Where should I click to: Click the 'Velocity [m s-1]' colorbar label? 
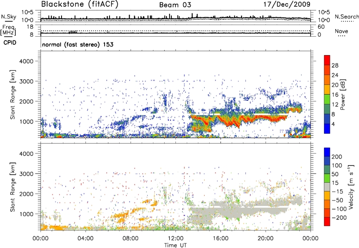pos(351,187)
